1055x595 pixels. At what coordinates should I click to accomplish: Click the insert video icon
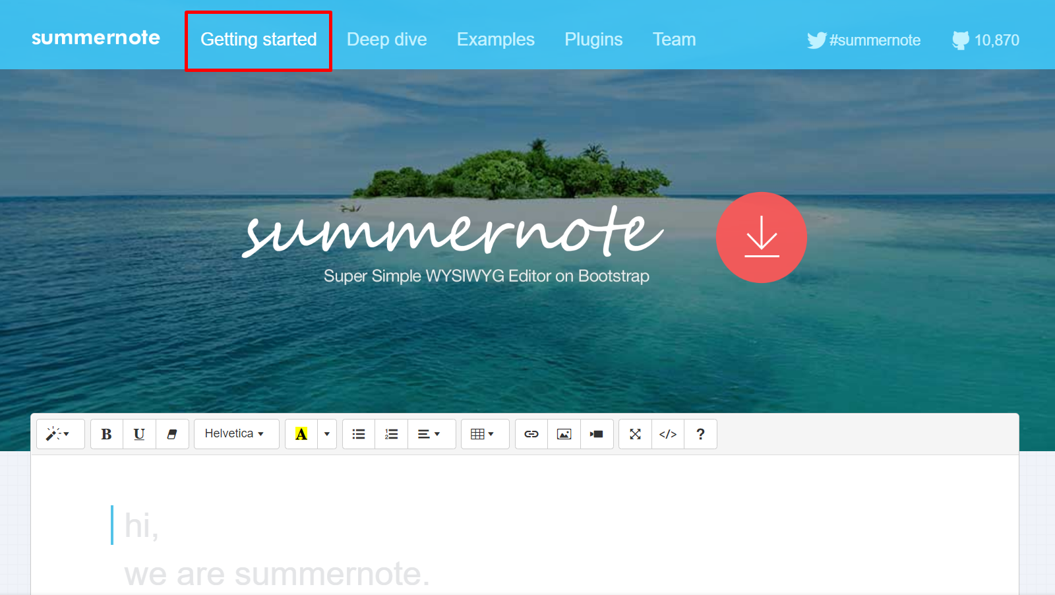(597, 434)
